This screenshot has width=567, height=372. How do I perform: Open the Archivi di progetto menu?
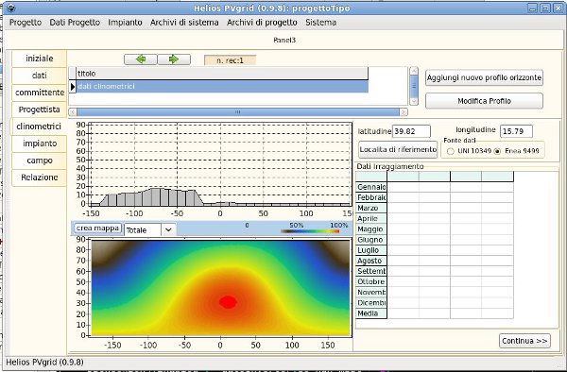262,23
